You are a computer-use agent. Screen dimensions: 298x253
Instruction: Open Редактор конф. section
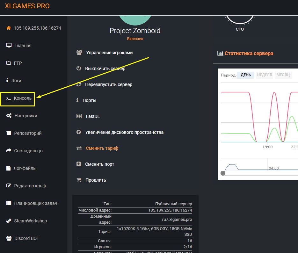[x=30, y=186]
